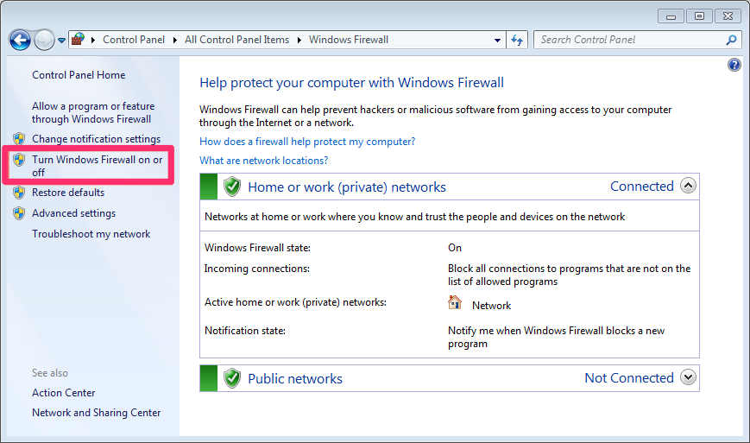Viewport: 750px width, 443px height.
Task: Open recent pages dropdown next to Forward
Action: pyautogui.click(x=61, y=41)
